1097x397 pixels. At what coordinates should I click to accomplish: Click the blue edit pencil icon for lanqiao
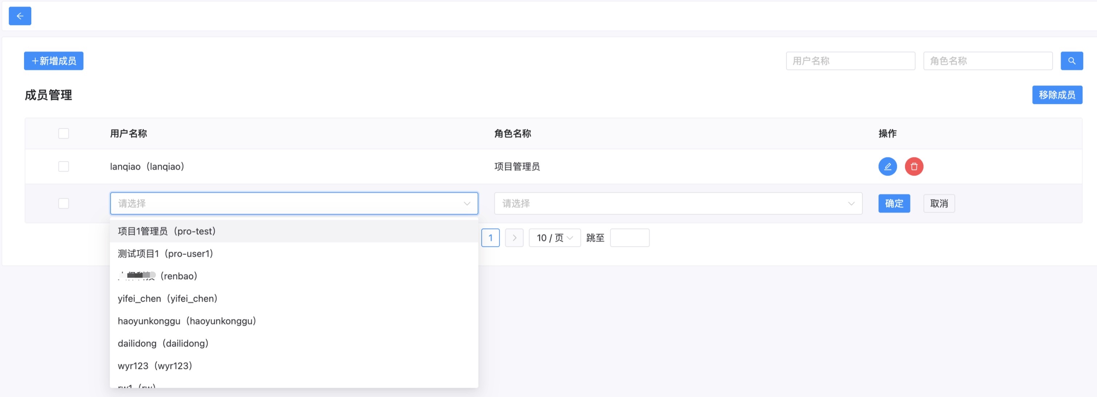pos(887,167)
